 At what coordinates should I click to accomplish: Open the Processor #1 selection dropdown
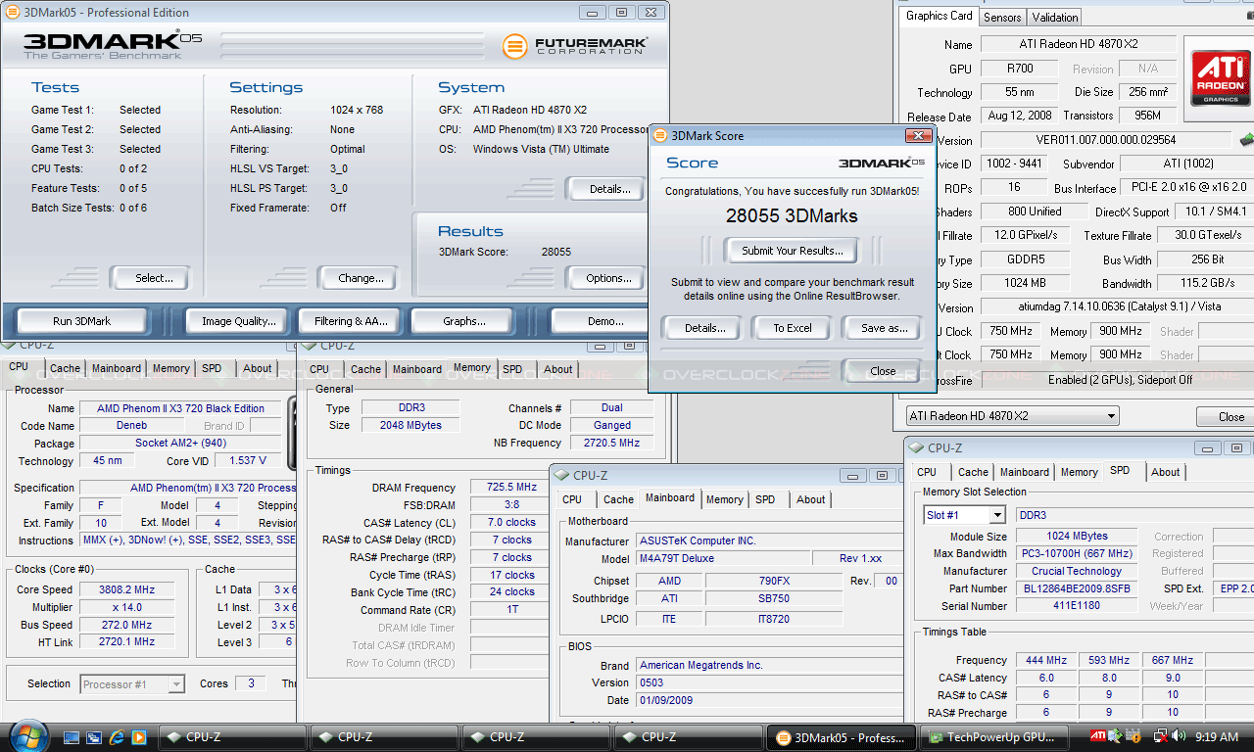[x=132, y=684]
